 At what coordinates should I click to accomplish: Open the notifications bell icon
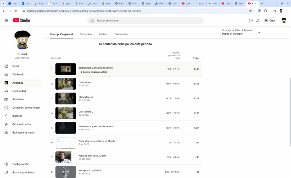[x=258, y=20]
